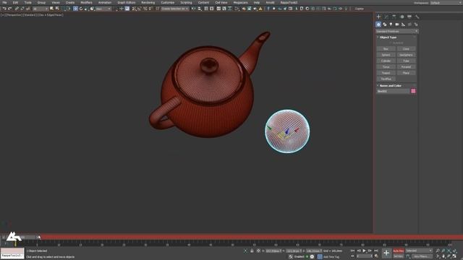Select the Cameras category icon

397,25
